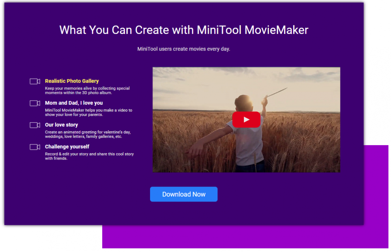
Task: Click the 'Create an animated greeting' description
Action: pos(88,135)
